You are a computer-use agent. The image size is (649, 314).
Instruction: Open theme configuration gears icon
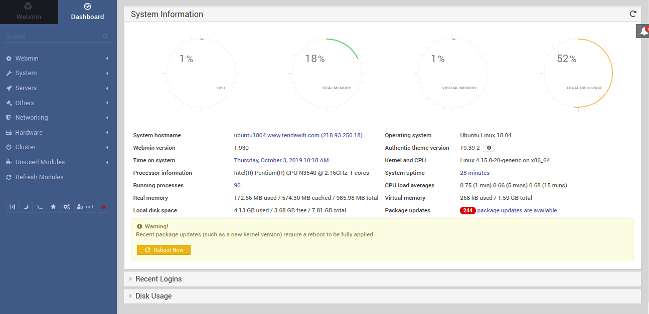point(67,207)
